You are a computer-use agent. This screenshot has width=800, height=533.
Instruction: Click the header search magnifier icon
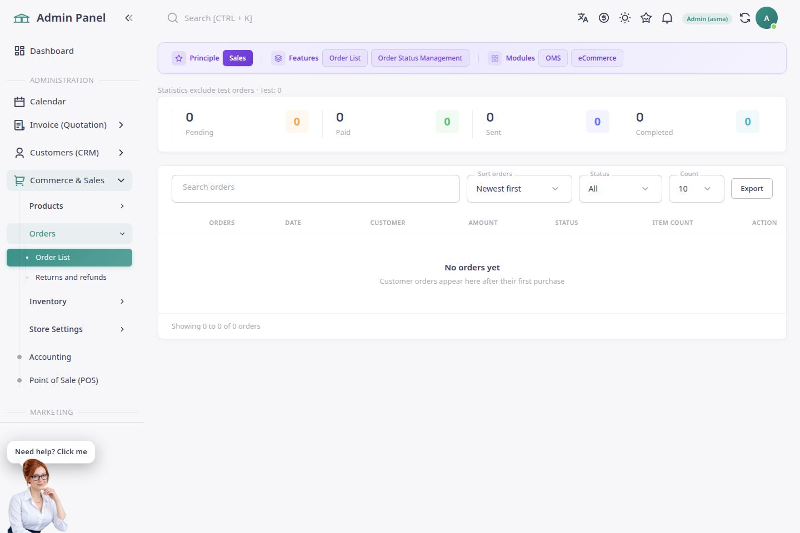click(x=173, y=18)
